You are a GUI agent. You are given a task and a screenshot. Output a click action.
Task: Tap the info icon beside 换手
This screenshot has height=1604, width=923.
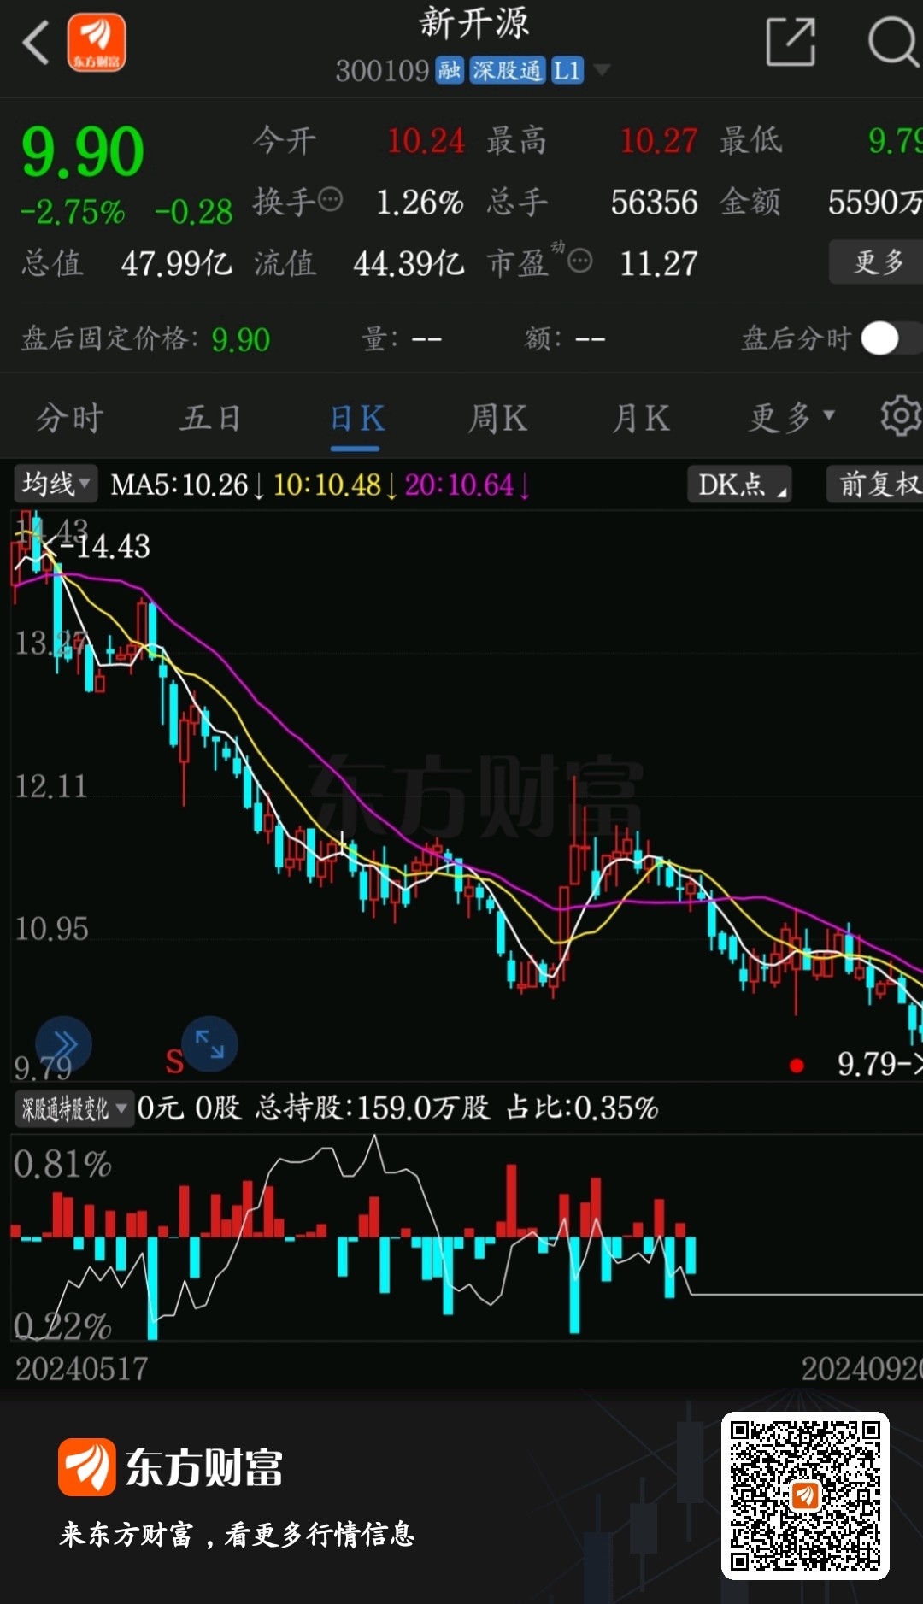pyautogui.click(x=330, y=200)
